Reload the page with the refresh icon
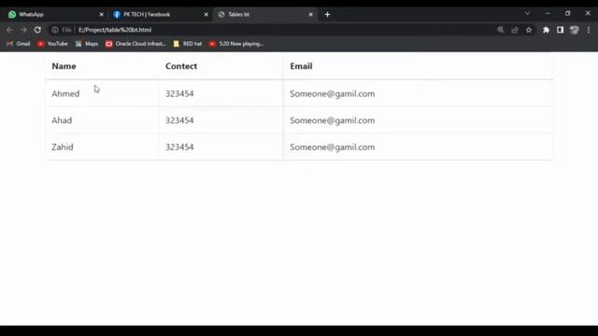Image resolution: width=598 pixels, height=336 pixels. (37, 30)
